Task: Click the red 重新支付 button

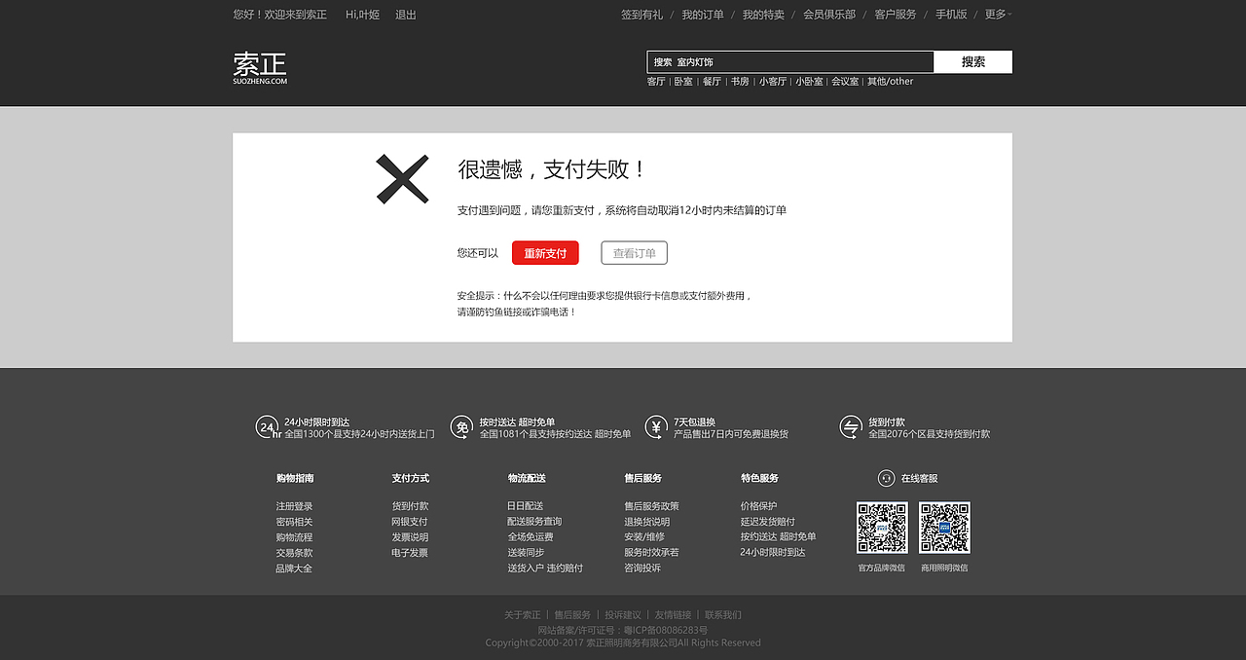Action: (544, 252)
